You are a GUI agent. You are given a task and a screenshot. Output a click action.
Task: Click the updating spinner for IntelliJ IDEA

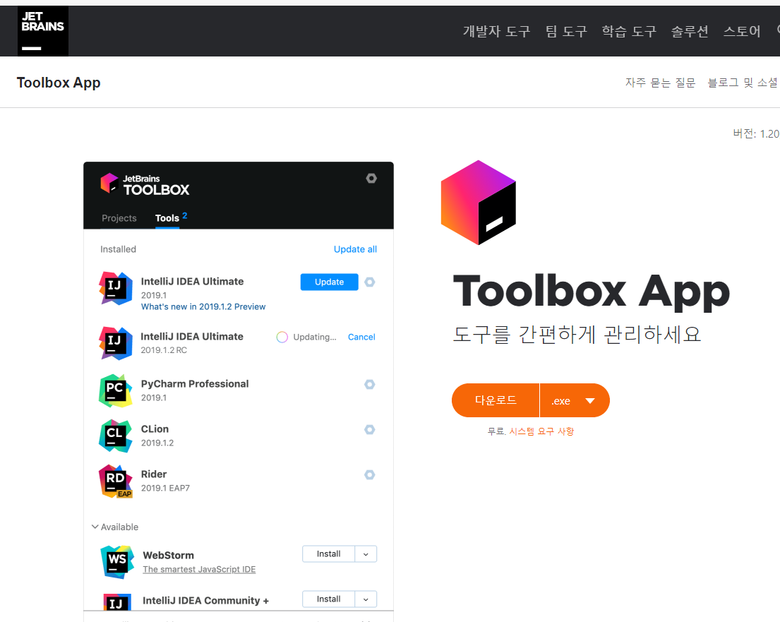coord(282,337)
